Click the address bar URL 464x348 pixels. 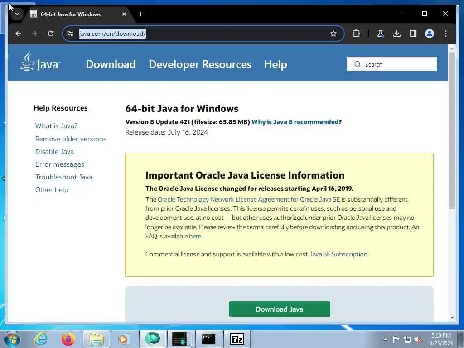tap(112, 34)
